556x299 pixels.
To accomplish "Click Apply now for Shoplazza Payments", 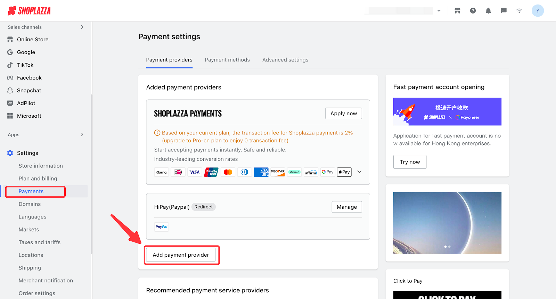I will pyautogui.click(x=344, y=114).
